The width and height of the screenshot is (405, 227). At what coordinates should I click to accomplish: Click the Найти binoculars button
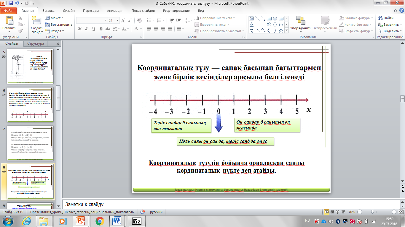[x=385, y=18]
